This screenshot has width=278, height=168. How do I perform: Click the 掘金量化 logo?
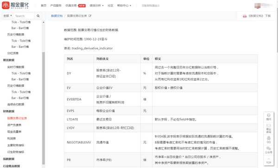[15, 5]
